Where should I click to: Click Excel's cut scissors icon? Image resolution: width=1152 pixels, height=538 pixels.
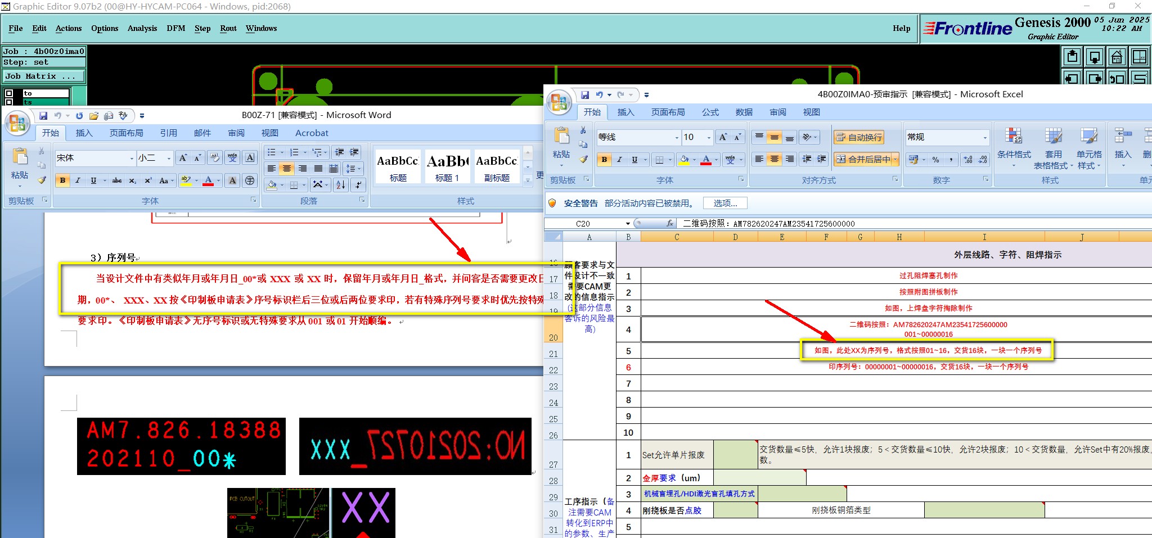point(583,130)
